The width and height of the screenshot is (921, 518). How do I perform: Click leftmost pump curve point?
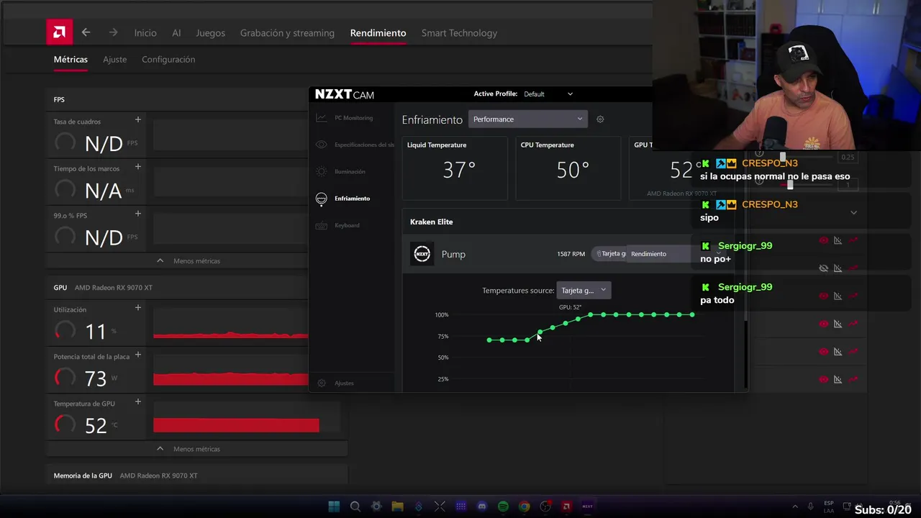(489, 340)
